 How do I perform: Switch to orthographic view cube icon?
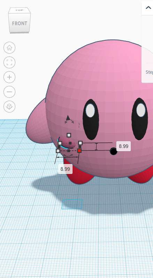click(x=9, y=107)
